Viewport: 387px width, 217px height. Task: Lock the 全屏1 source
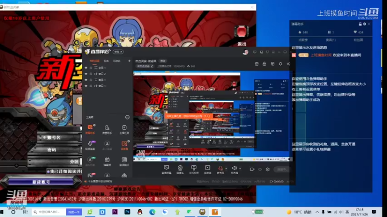click(91, 68)
